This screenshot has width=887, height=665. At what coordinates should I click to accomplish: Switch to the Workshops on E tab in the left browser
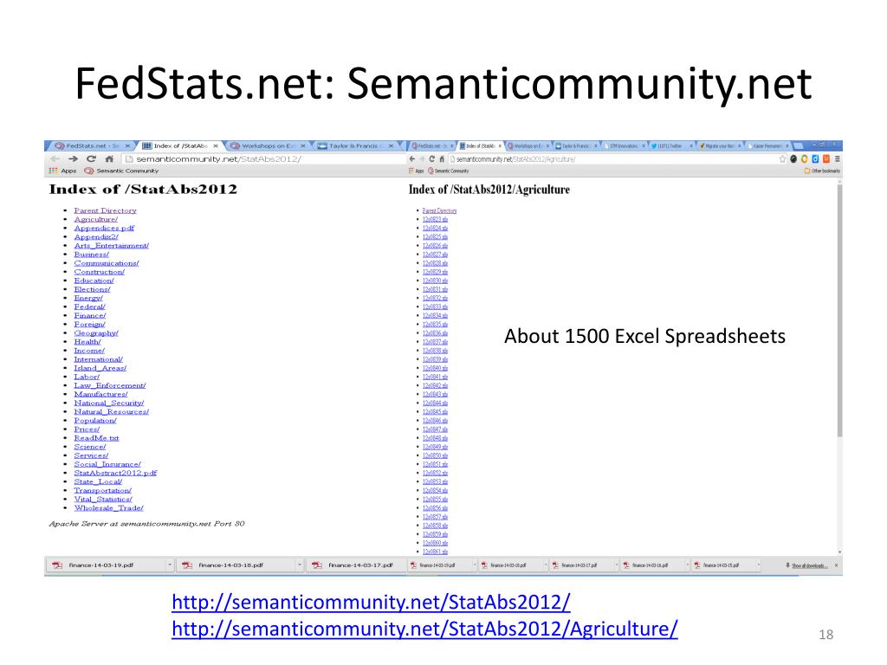click(267, 145)
